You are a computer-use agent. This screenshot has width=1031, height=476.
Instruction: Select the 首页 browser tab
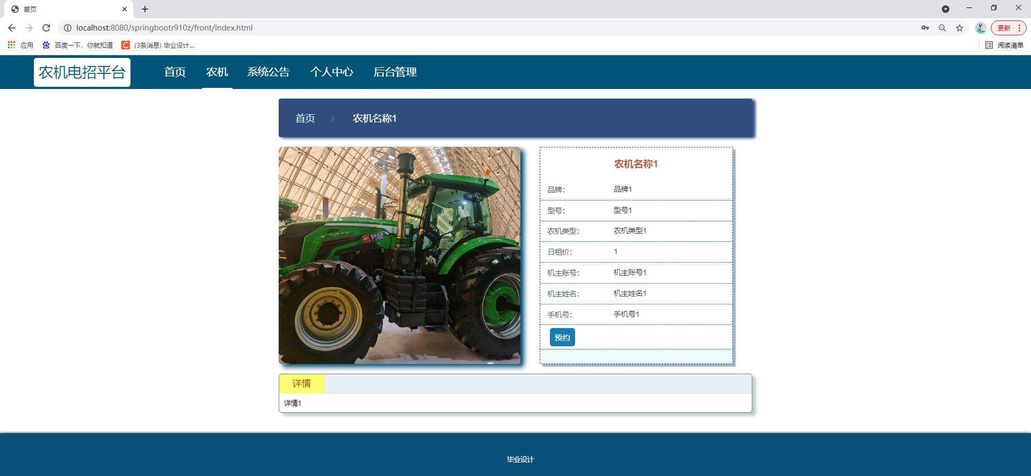69,9
